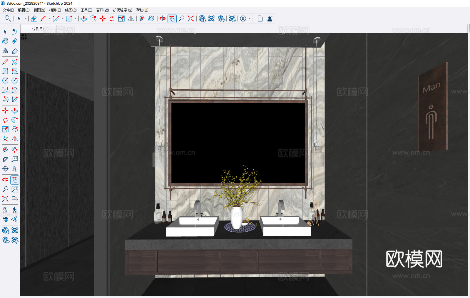
Task: Click Zoom Extents in the top toolbar
Action: click(191, 19)
